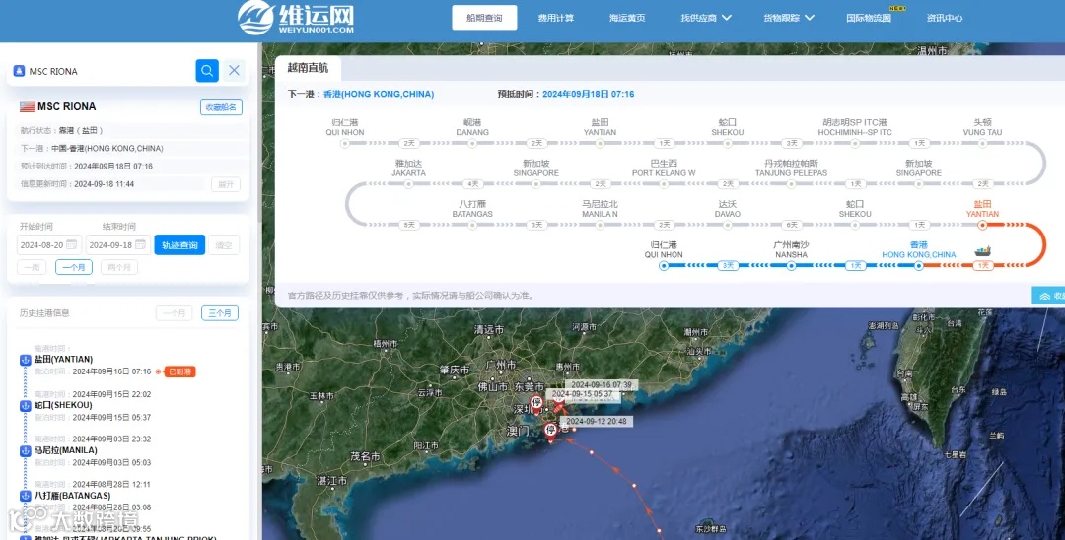1065x540 pixels.
Task: Click the 4天 duration badge on the route
Action: (472, 184)
